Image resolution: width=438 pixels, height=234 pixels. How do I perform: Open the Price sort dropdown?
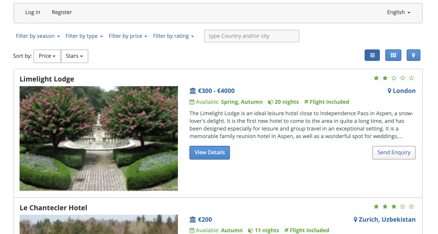(47, 56)
